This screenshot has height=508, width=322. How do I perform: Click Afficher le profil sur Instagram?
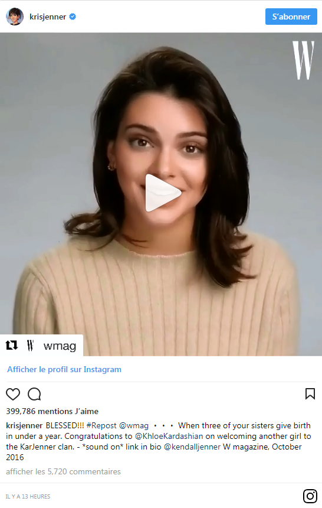pos(64,369)
